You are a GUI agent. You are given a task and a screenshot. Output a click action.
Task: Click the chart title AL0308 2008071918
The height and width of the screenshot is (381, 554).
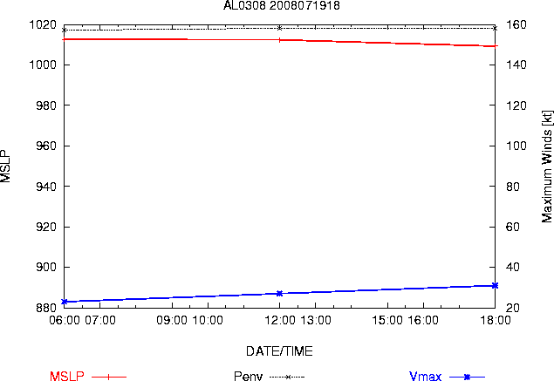click(x=282, y=5)
